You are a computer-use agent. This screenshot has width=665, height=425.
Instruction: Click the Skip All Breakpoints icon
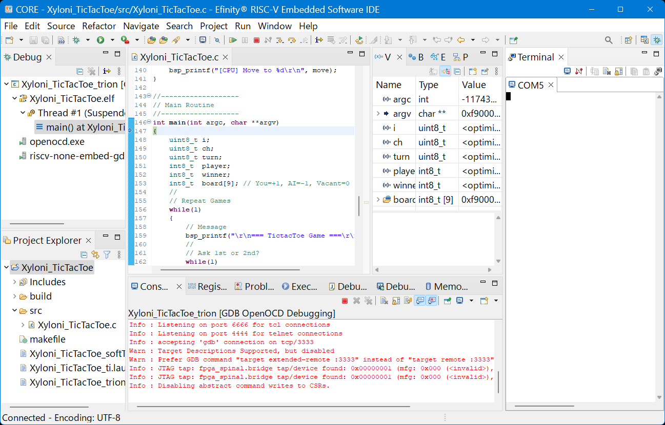coord(217,40)
